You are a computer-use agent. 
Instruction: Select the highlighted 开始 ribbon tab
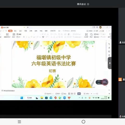10,31
